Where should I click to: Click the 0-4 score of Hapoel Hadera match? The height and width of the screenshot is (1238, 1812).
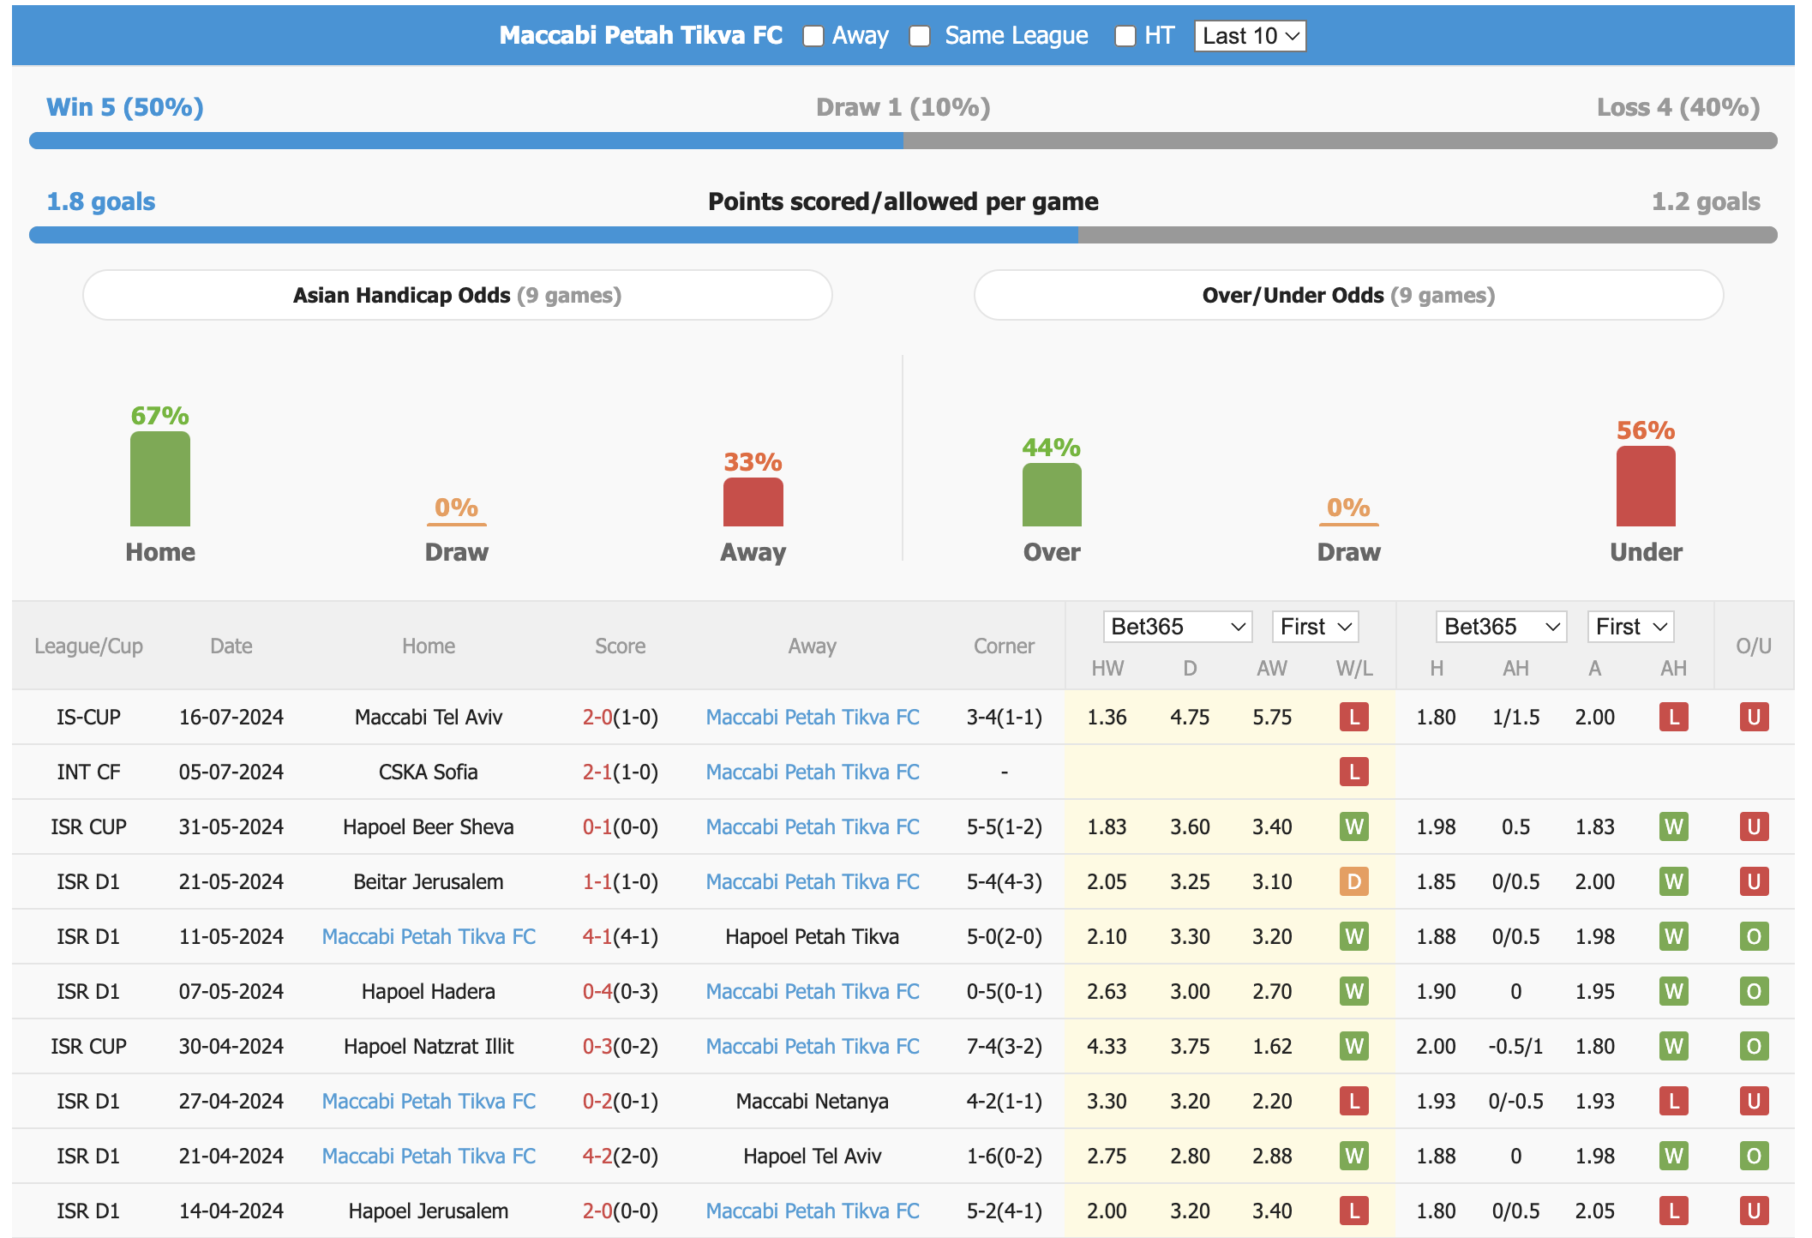[597, 991]
